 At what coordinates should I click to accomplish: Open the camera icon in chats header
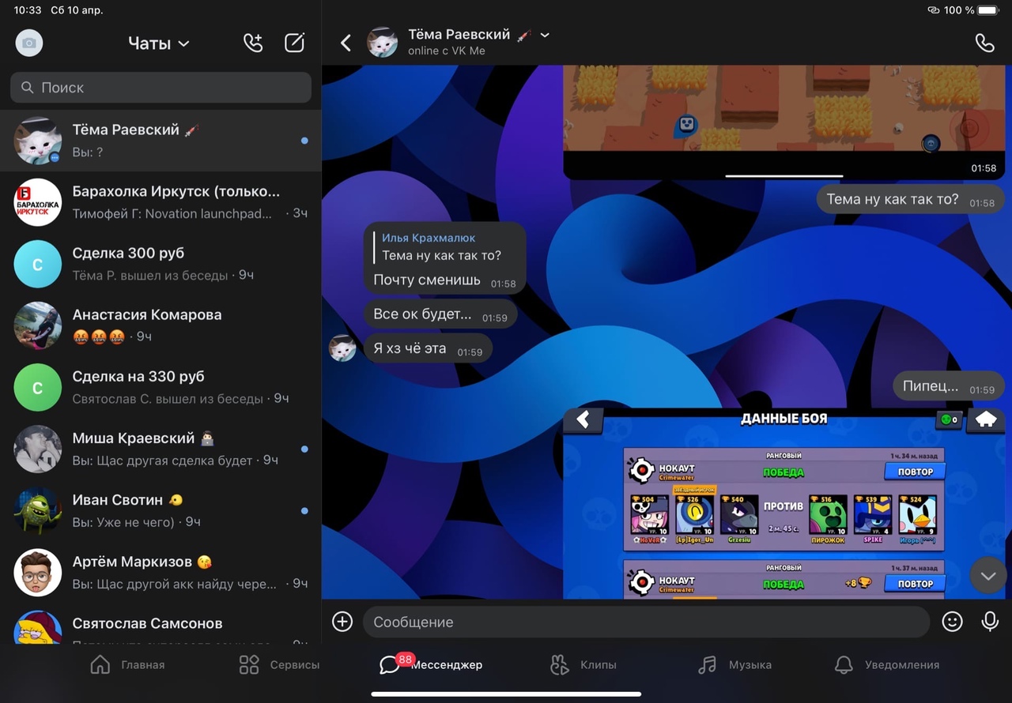coord(29,43)
